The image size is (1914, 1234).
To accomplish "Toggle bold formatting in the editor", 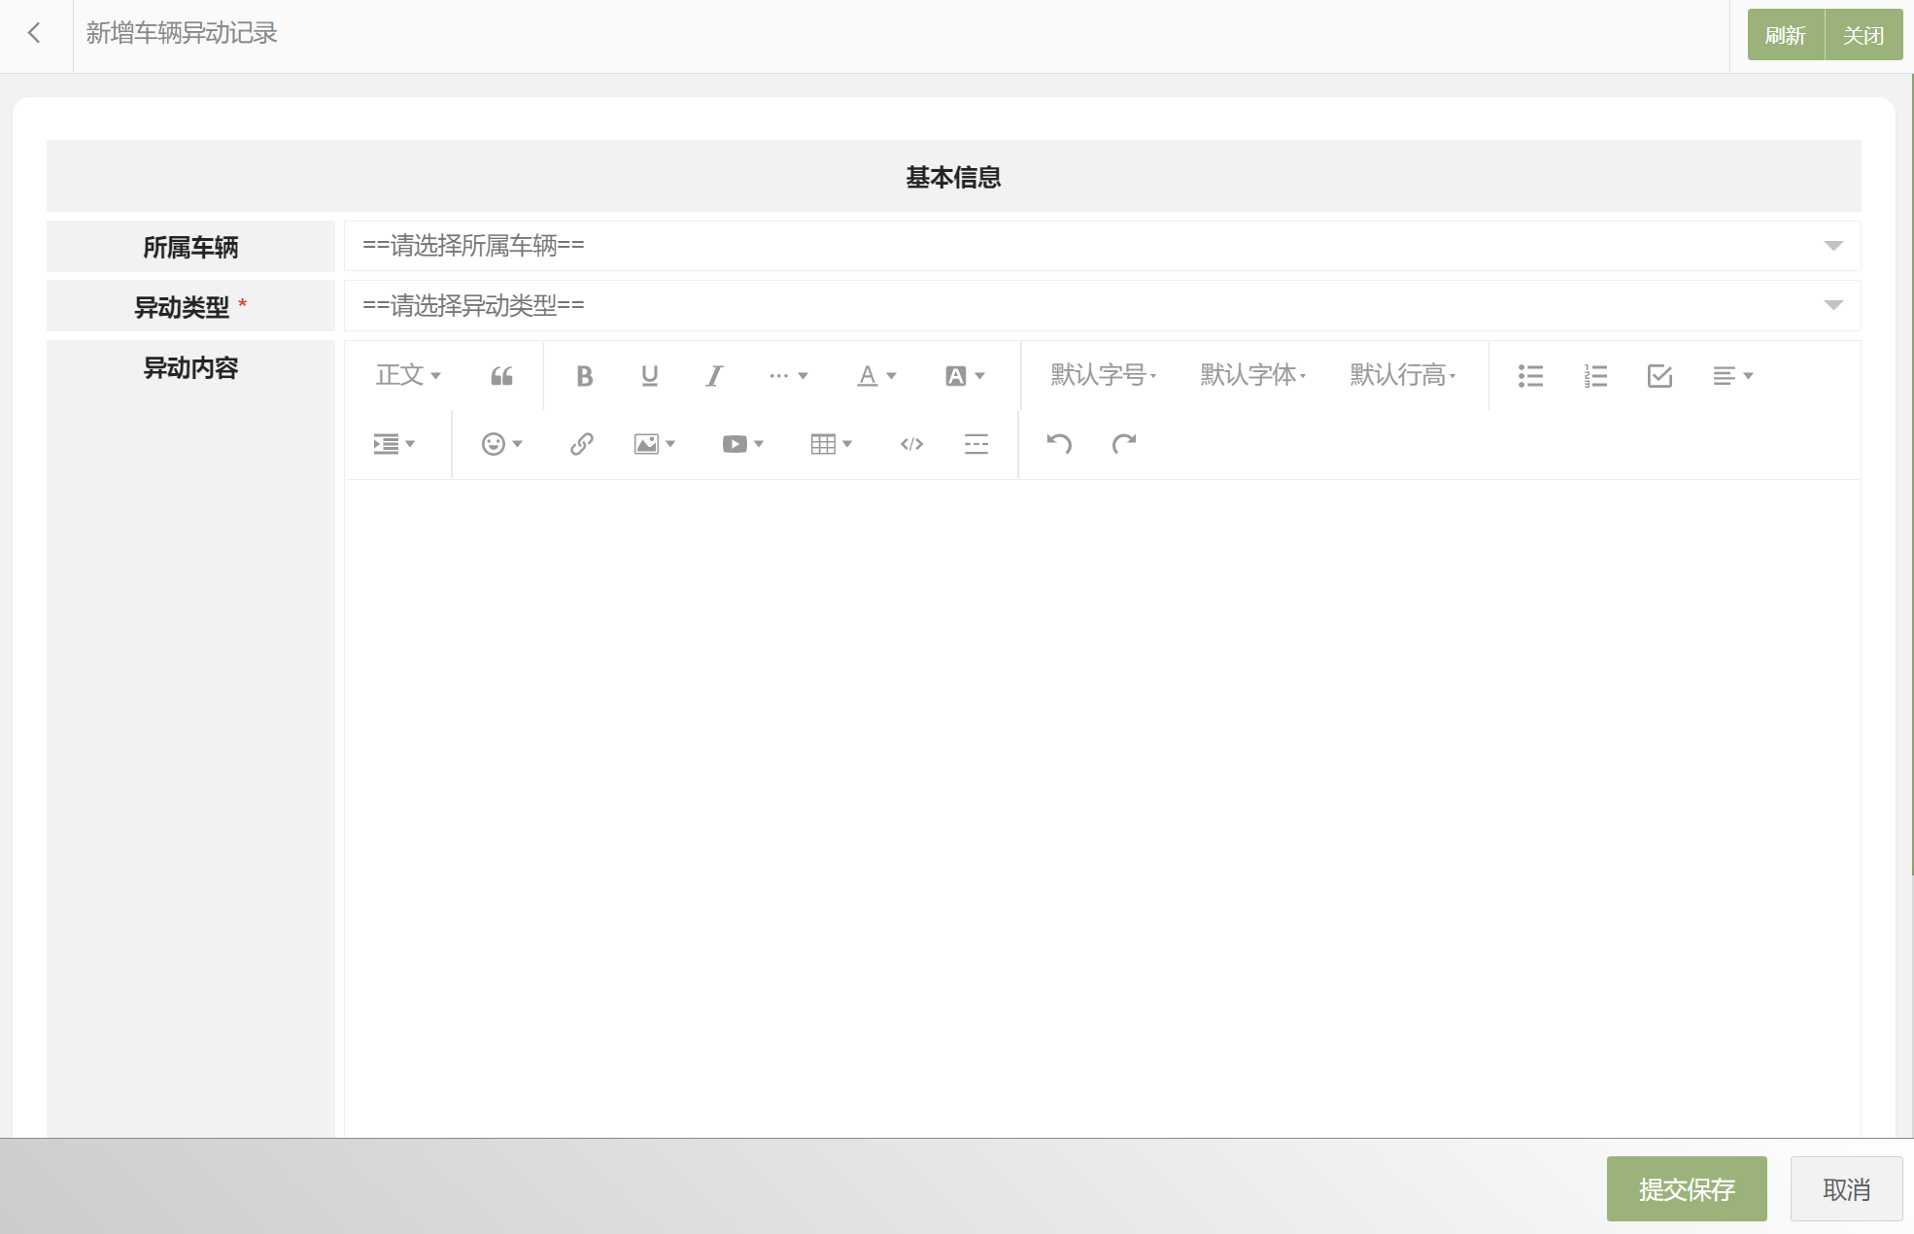I will pyautogui.click(x=584, y=376).
